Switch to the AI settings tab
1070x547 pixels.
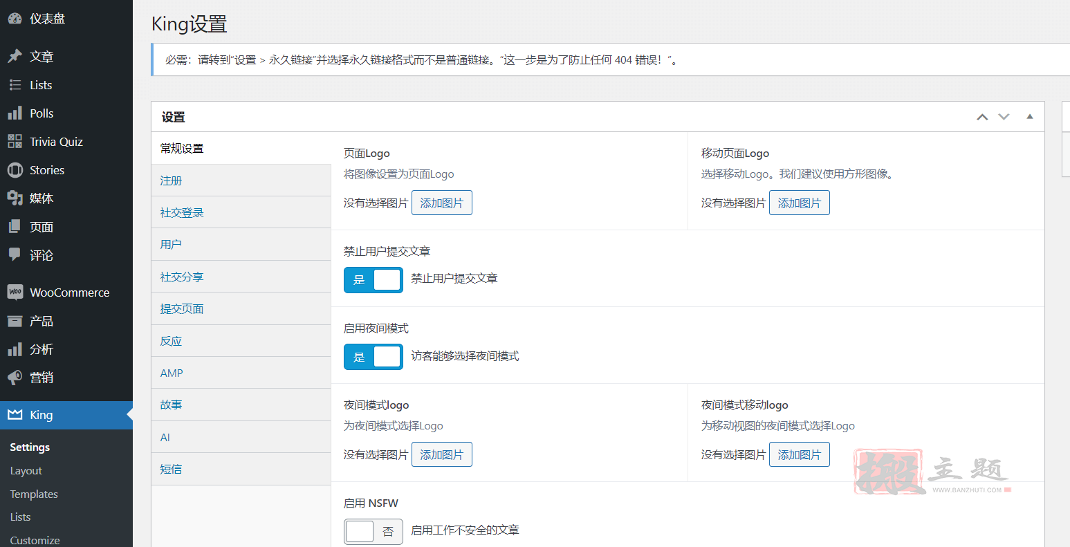pyautogui.click(x=241, y=437)
